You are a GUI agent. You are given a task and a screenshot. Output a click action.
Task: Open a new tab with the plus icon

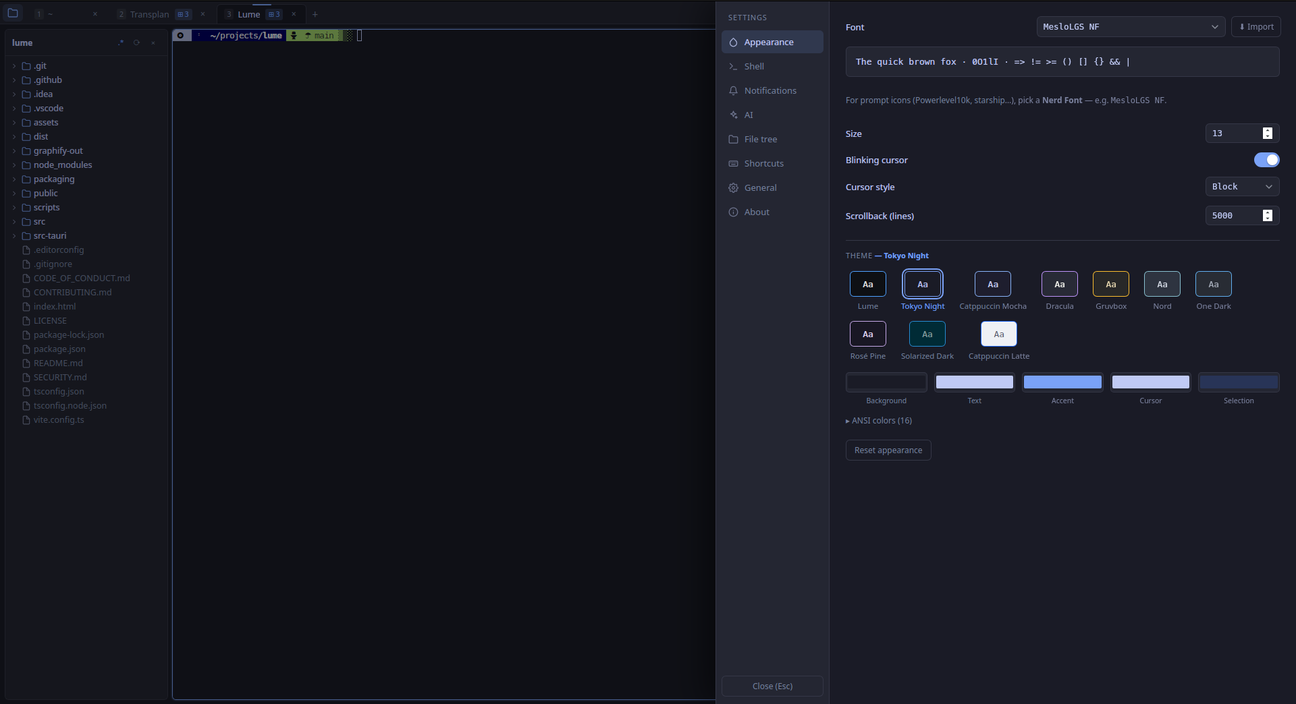[x=315, y=14]
